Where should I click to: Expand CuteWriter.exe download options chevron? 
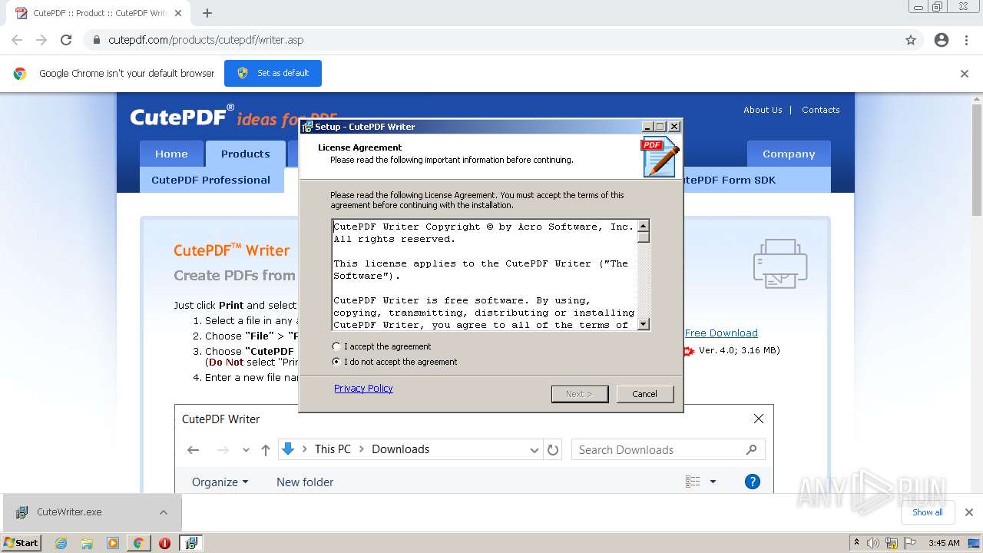coord(164,512)
